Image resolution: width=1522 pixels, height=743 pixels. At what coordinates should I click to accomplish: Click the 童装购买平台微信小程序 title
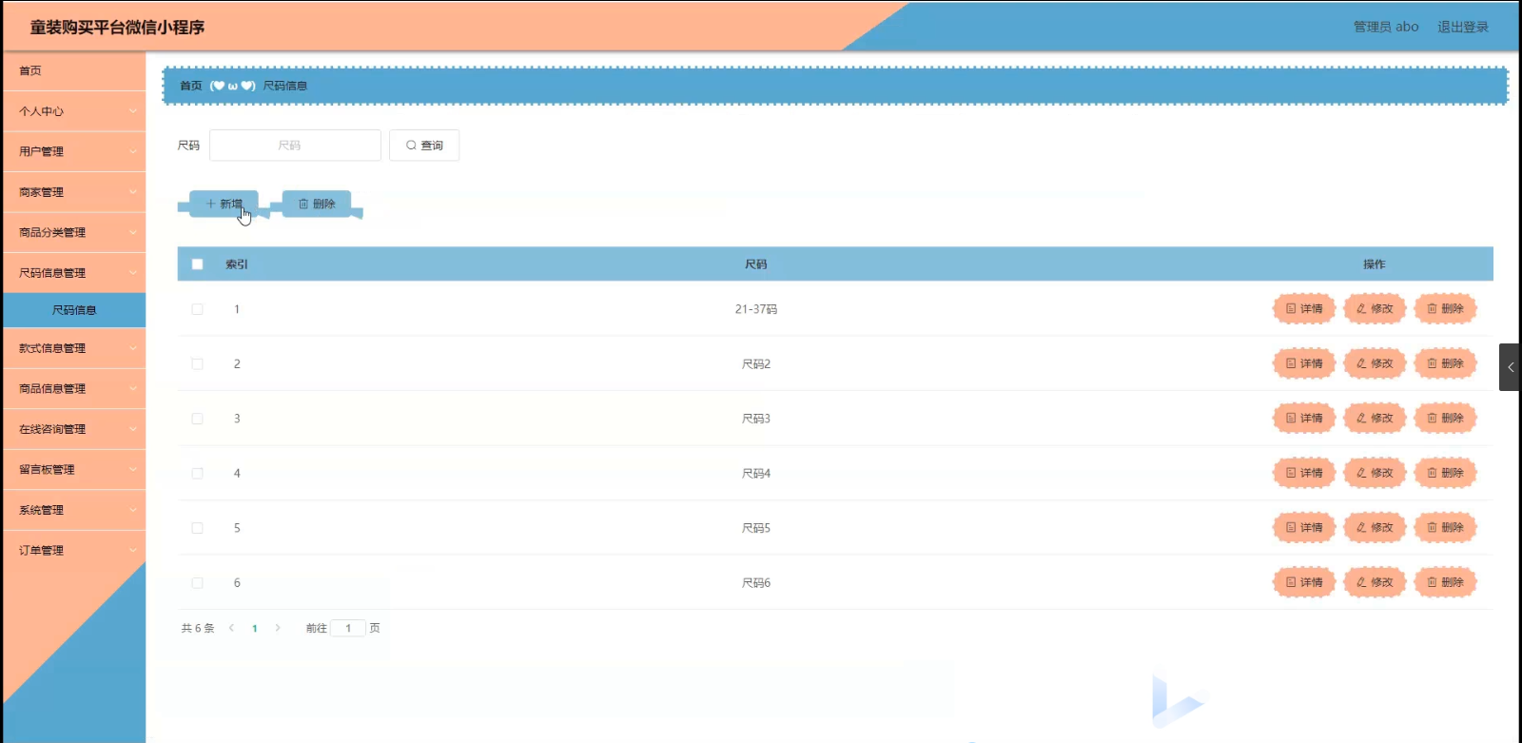[x=117, y=28]
